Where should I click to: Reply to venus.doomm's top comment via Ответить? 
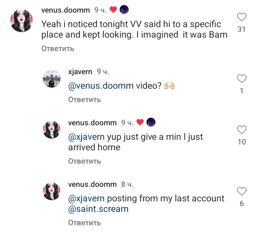(58, 49)
